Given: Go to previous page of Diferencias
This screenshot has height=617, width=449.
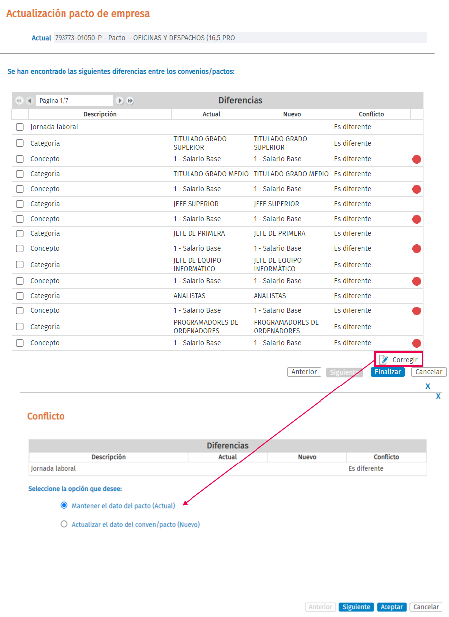Looking at the screenshot, I should 29,101.
